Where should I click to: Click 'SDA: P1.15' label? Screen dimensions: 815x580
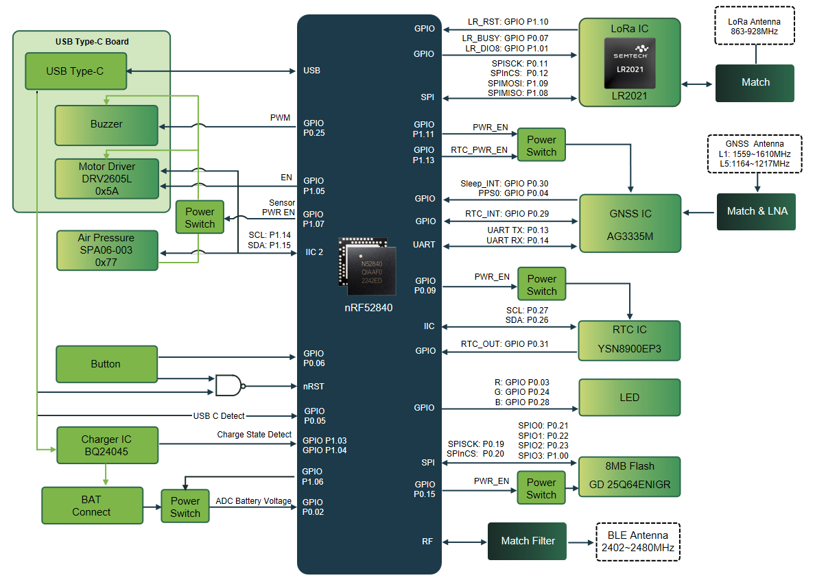pos(269,245)
